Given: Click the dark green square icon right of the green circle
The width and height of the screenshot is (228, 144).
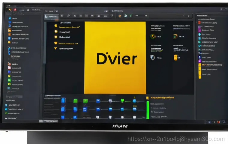Looking at the screenshot, I should (175, 37).
